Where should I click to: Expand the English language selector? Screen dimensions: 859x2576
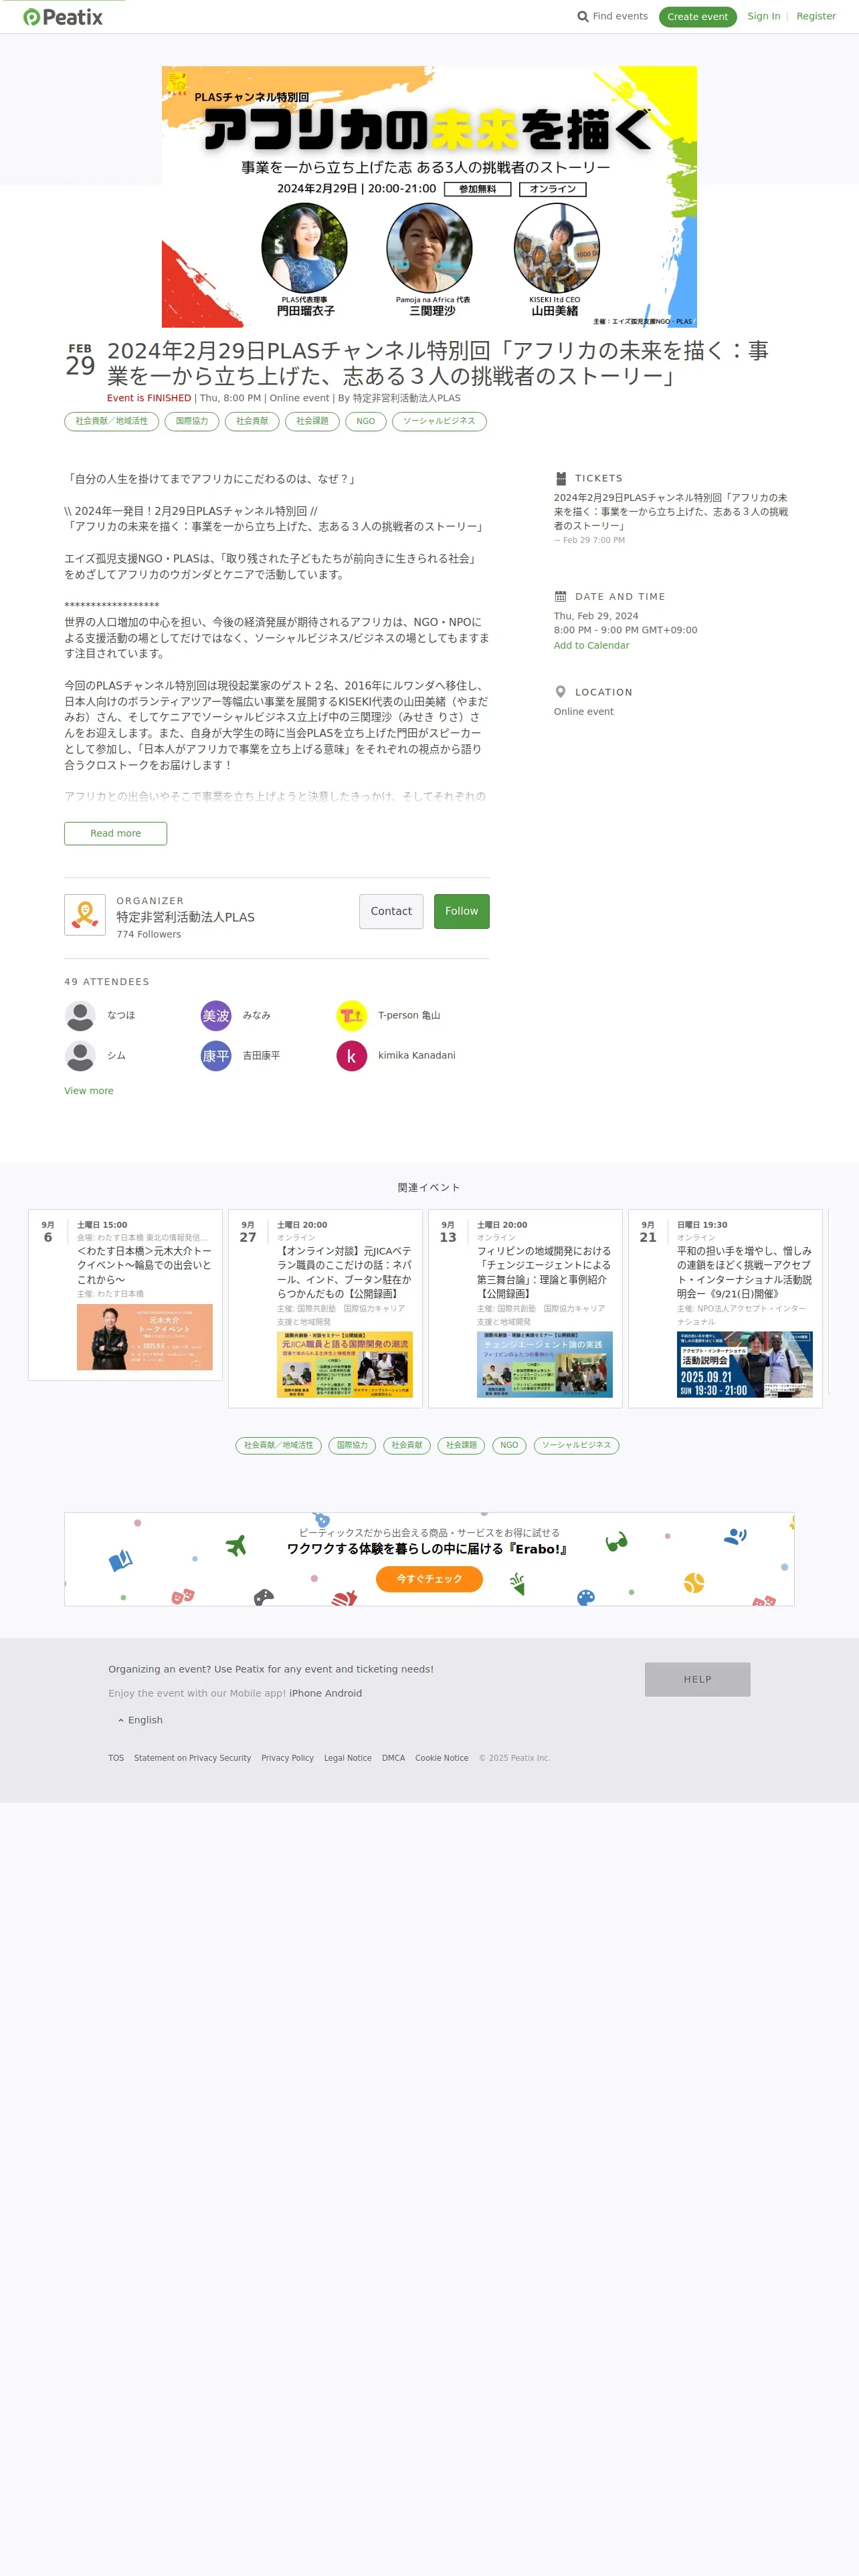pos(140,1721)
